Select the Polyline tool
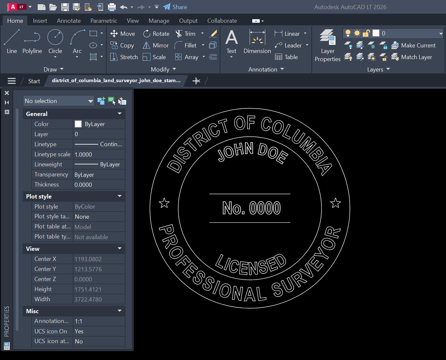Image resolution: width=446 pixels, height=360 pixels. coord(32,42)
